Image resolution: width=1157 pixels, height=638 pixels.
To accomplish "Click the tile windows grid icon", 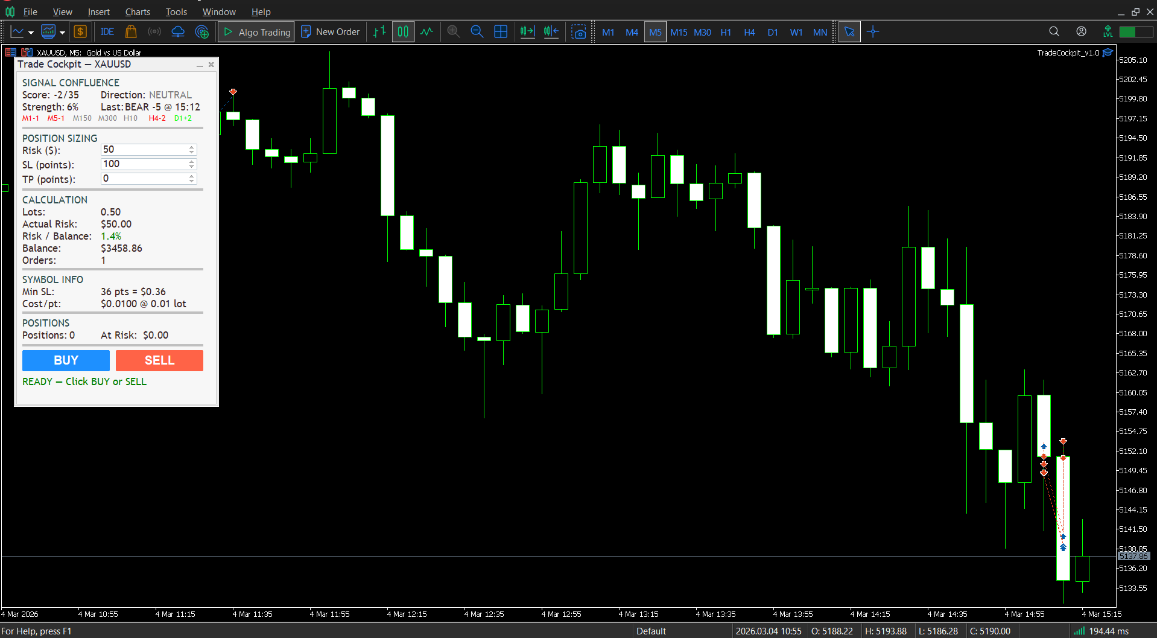I will coord(500,32).
